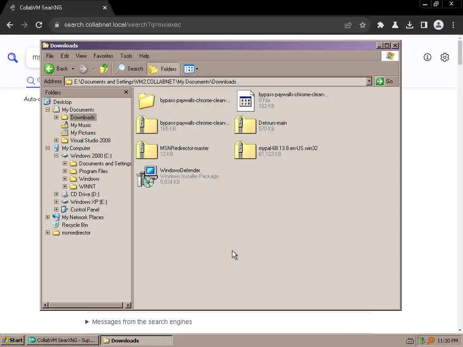Expand Visual Studio 2008 tree node

coord(56,140)
